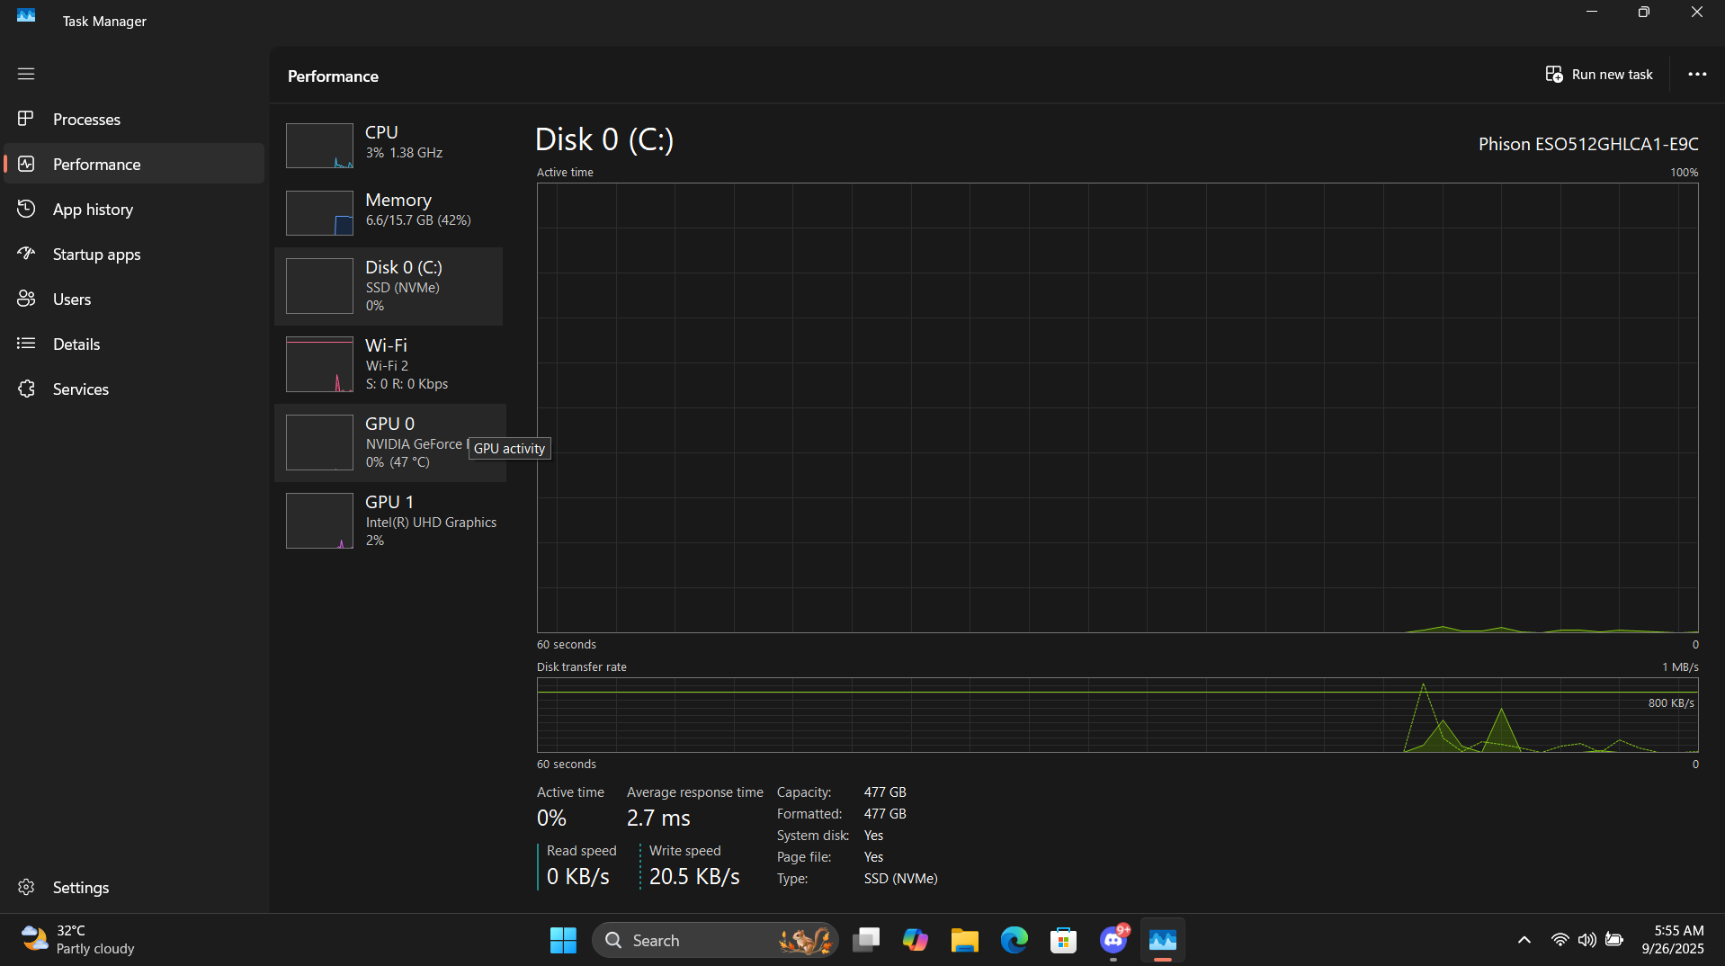Open Microsoft Edge from the taskbar
The image size is (1725, 966).
(x=1014, y=940)
